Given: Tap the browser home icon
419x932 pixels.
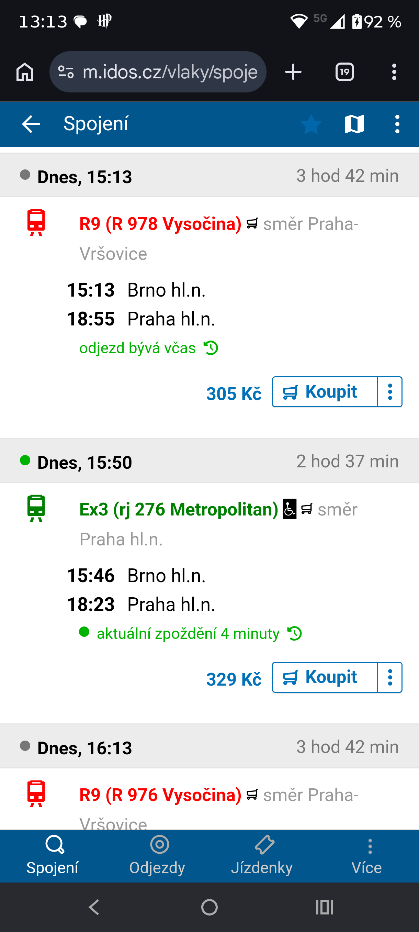Looking at the screenshot, I should [25, 71].
